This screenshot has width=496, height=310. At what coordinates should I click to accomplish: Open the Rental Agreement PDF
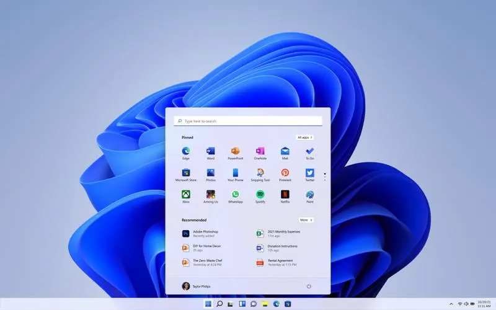(x=277, y=262)
